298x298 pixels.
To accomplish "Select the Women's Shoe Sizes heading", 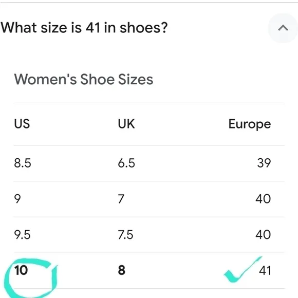I will click(84, 79).
